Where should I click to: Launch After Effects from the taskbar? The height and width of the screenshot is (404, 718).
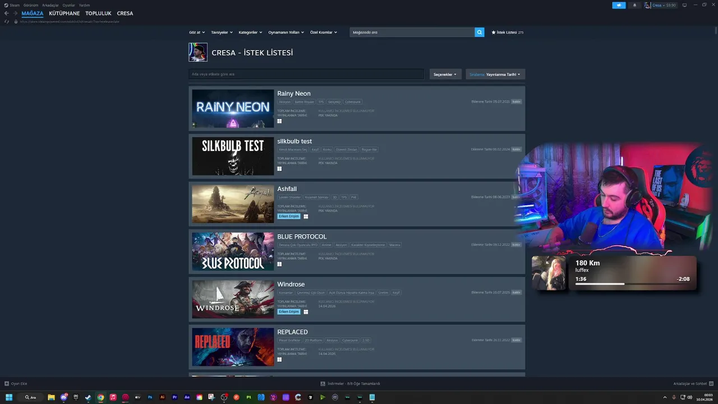(x=187, y=397)
